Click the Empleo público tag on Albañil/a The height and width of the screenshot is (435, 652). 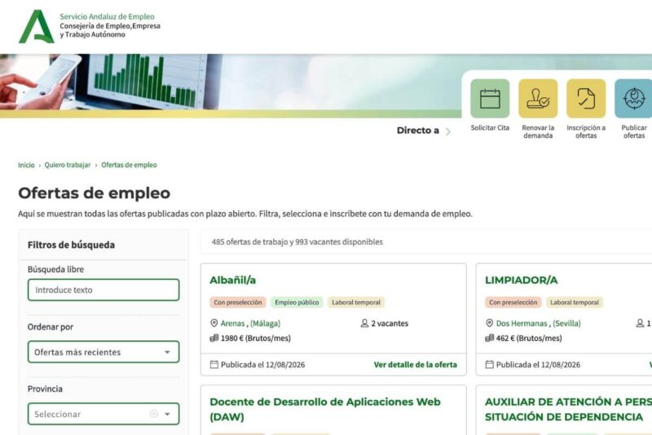tap(297, 302)
